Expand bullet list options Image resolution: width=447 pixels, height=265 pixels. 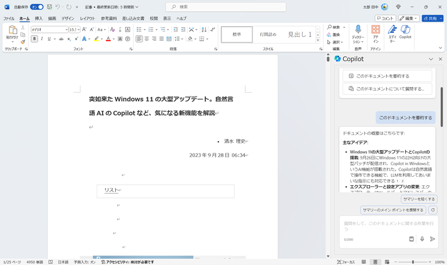click(x=145, y=30)
